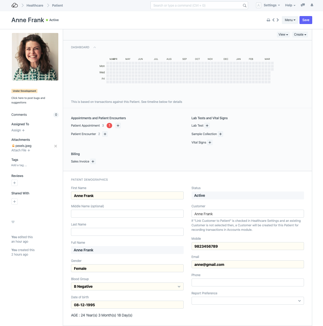Click the lock icon on pexels.jpeg attachment
Viewport: 323px width, 326px height.
[13, 146]
